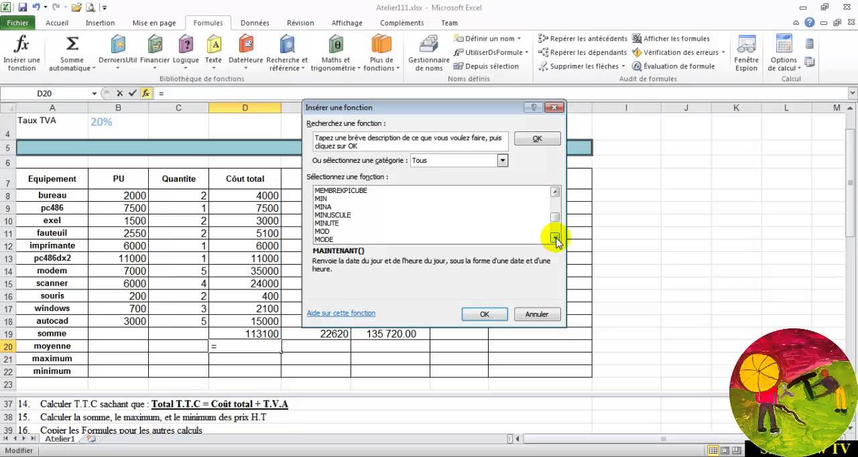Select the Atelier1 sheet tab
The height and width of the screenshot is (457, 858).
point(60,439)
